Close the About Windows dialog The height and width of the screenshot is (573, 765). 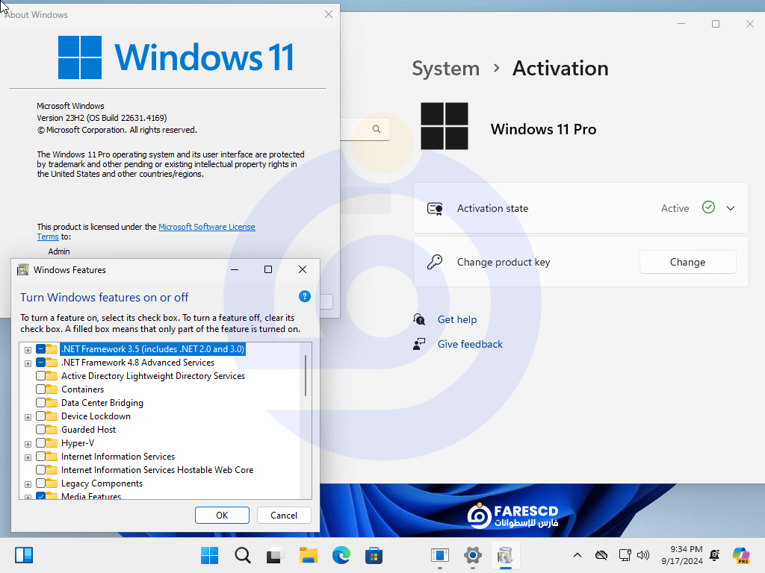click(x=329, y=15)
